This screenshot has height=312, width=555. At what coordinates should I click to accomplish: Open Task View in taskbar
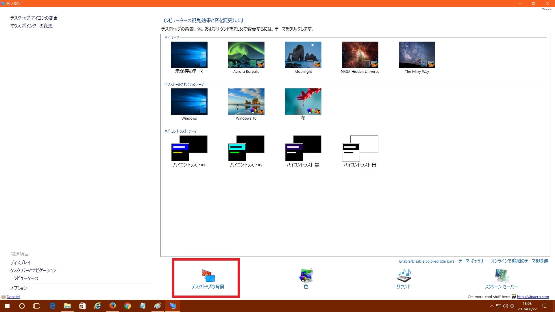[37, 306]
